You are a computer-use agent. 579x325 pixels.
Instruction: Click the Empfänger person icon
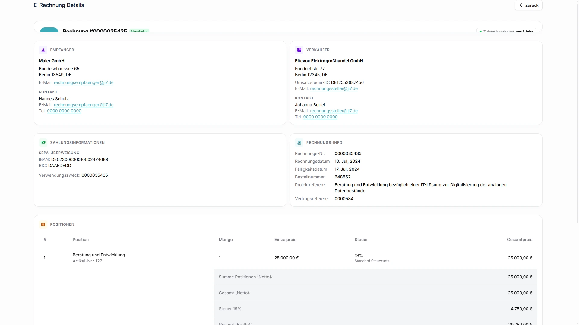click(x=43, y=50)
